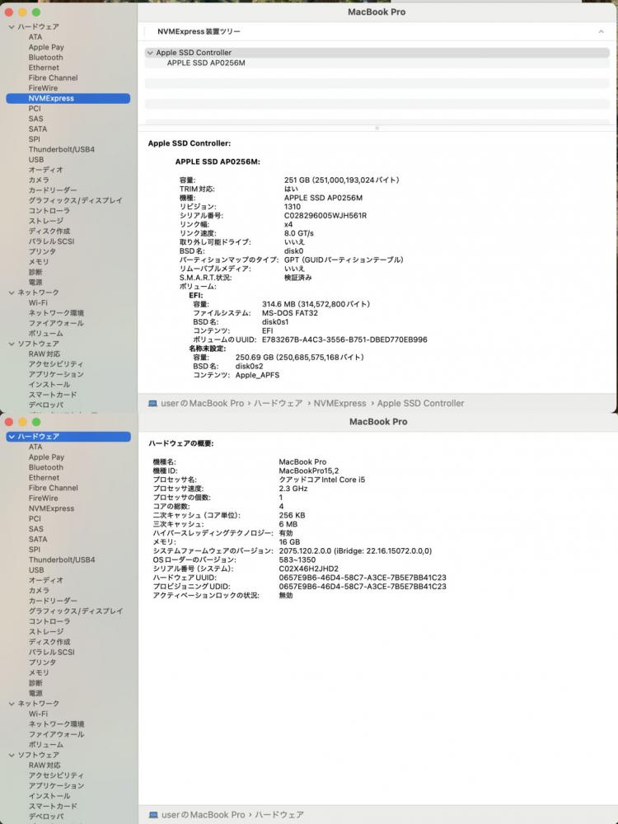Open Apple Pay in top window sidebar
Screen dimensions: 618x824
[46, 47]
